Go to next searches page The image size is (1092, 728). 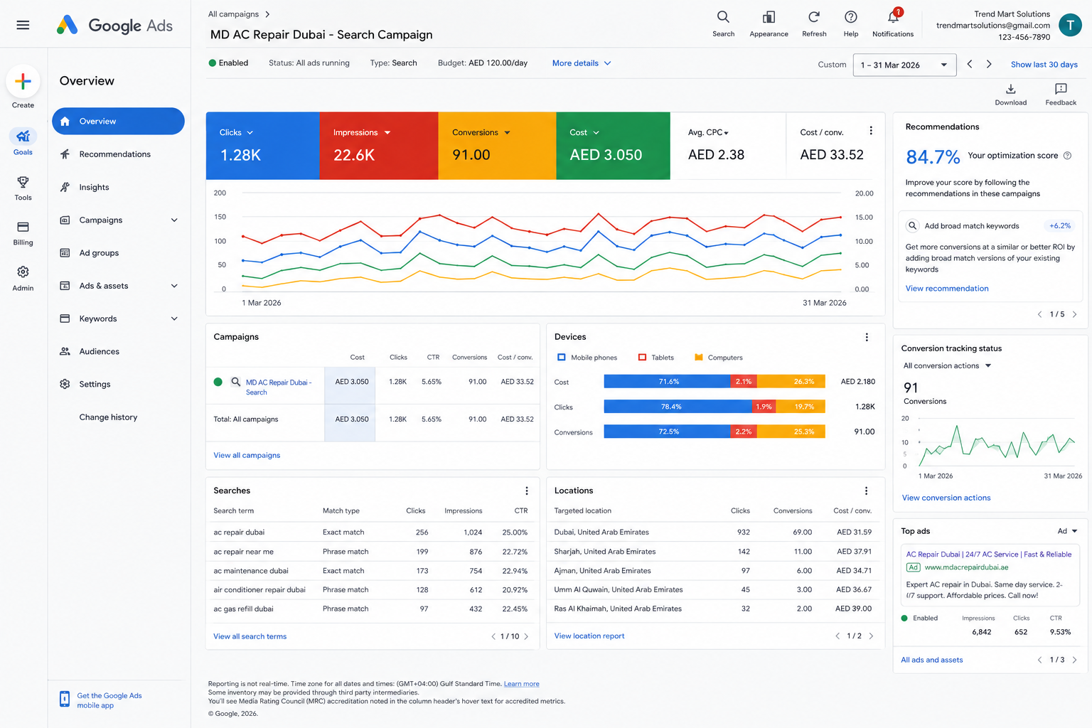click(x=526, y=636)
